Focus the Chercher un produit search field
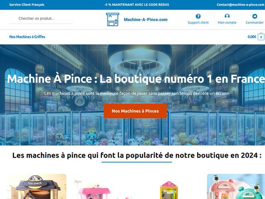265x199 pixels. click(x=41, y=18)
